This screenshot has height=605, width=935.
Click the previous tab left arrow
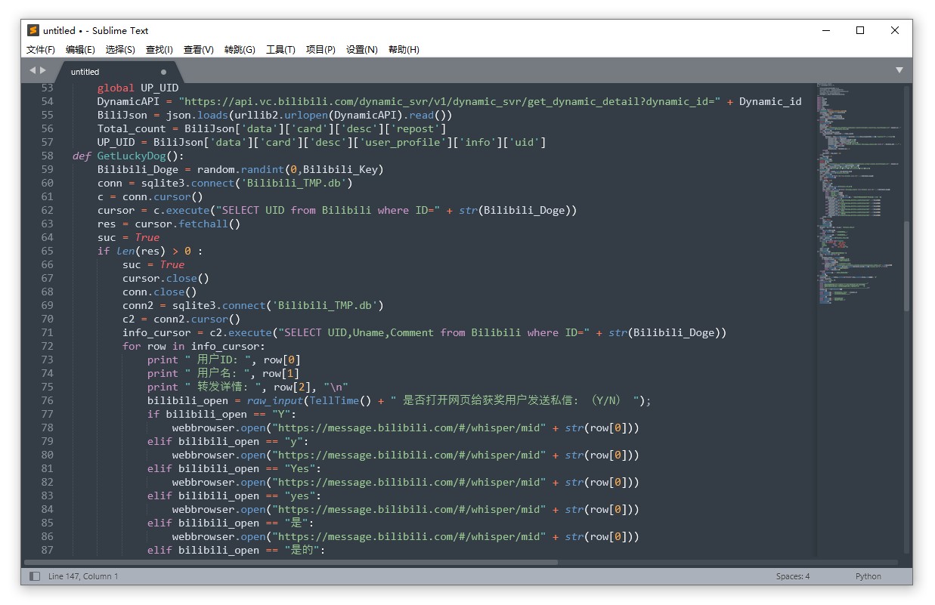point(33,70)
